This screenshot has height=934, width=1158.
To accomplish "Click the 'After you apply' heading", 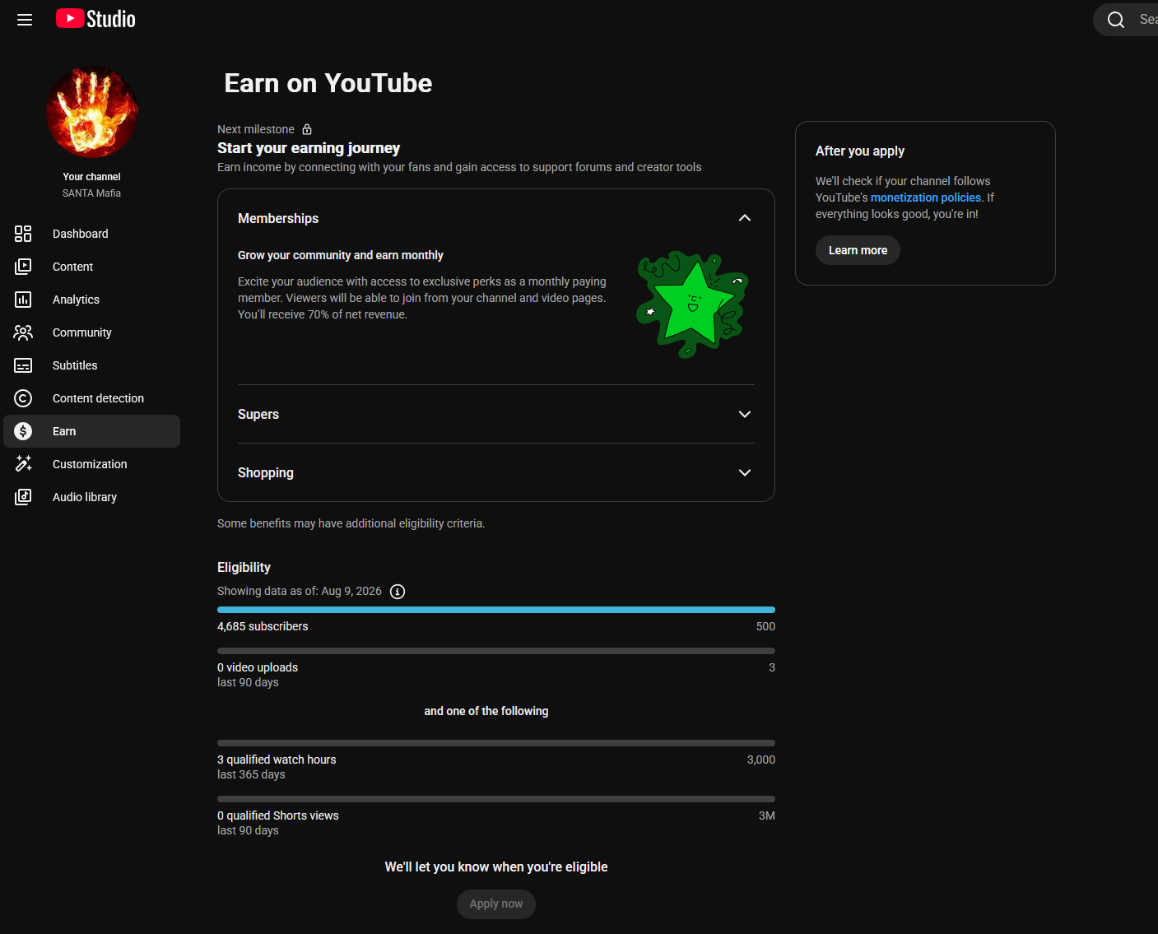I will pyautogui.click(x=860, y=151).
